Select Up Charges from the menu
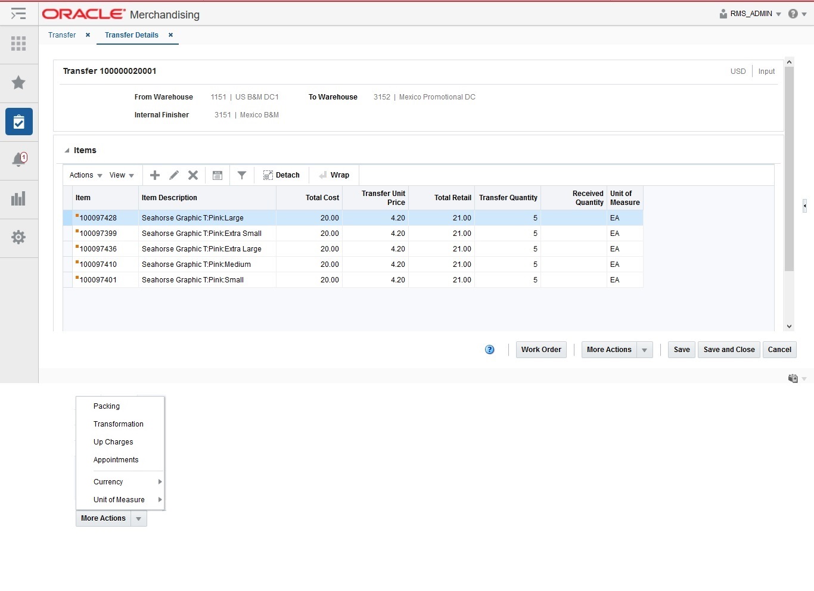814x591 pixels. [113, 442]
